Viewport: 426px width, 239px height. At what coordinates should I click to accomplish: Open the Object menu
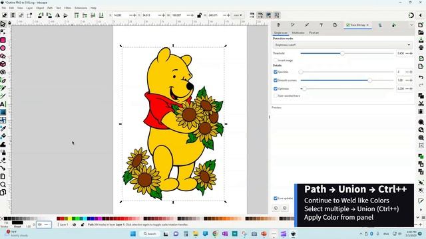40,8
